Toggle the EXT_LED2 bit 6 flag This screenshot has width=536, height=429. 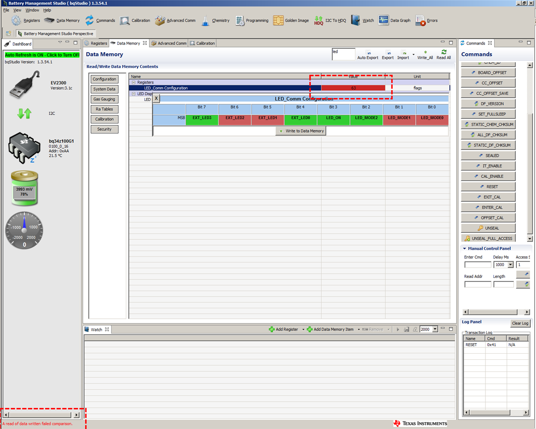click(234, 120)
